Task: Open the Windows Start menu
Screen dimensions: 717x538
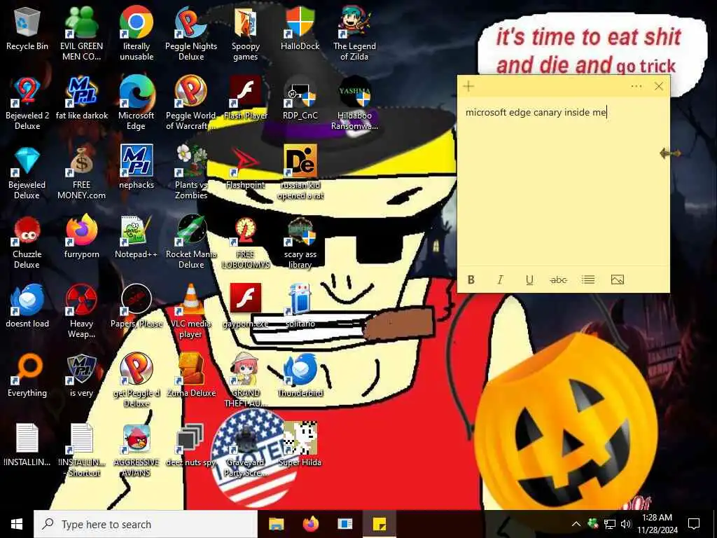Action: tap(17, 524)
